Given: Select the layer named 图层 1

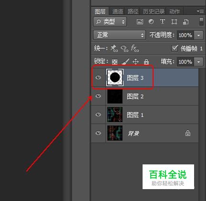Looking at the screenshot, I should pos(135,115).
